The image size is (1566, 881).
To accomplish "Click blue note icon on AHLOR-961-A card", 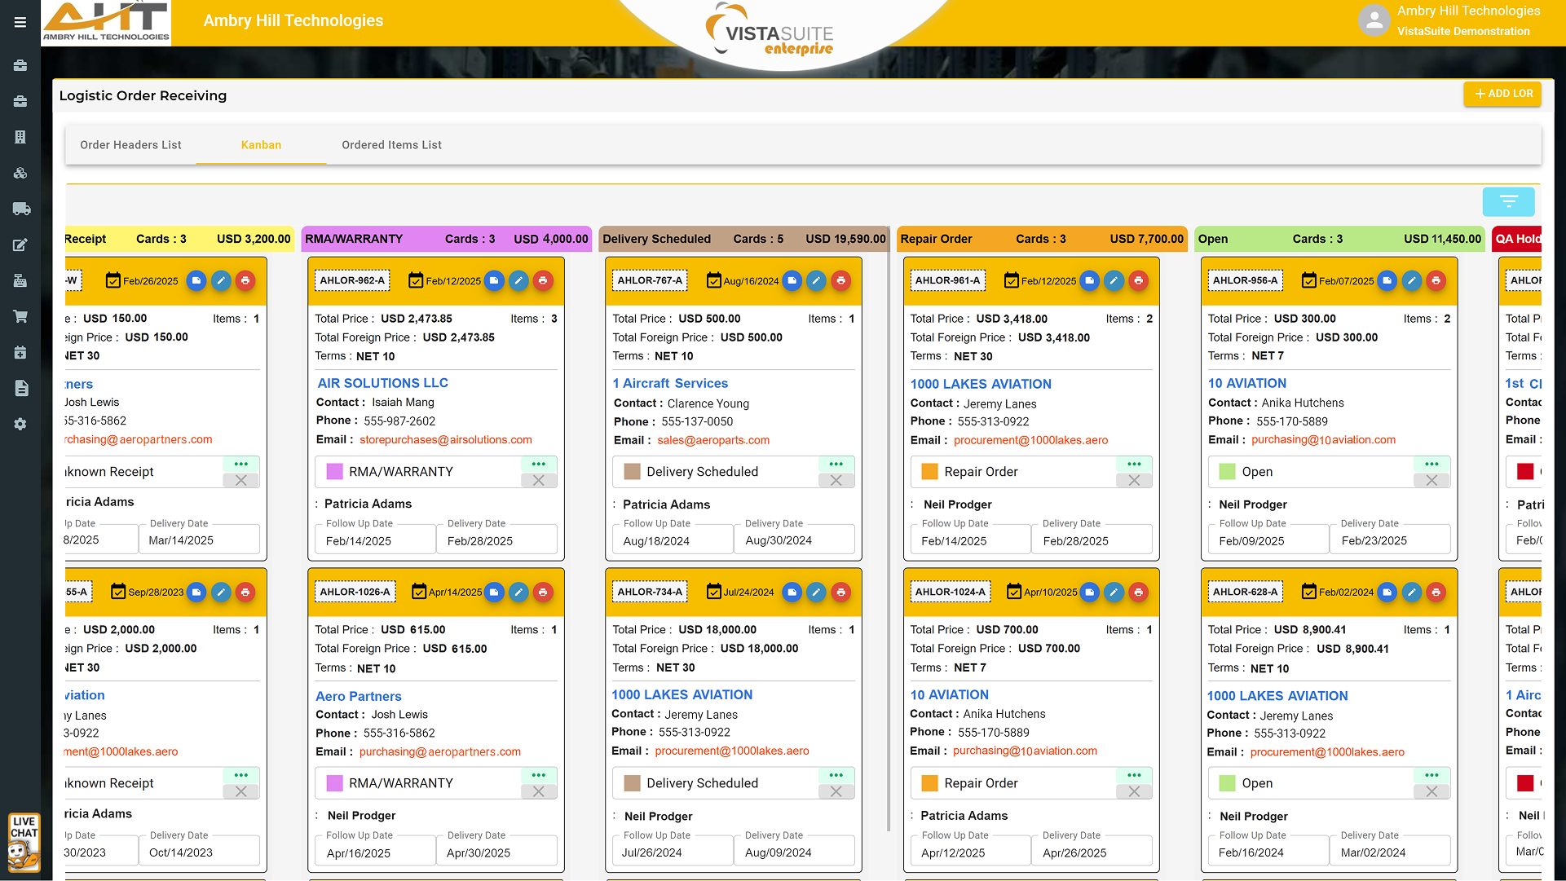I will pos(1089,280).
